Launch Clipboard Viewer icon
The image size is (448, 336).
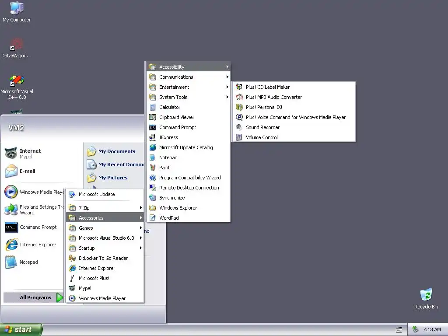tap(153, 117)
